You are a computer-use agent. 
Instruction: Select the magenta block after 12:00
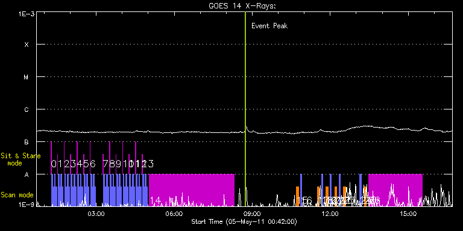(x=395, y=190)
